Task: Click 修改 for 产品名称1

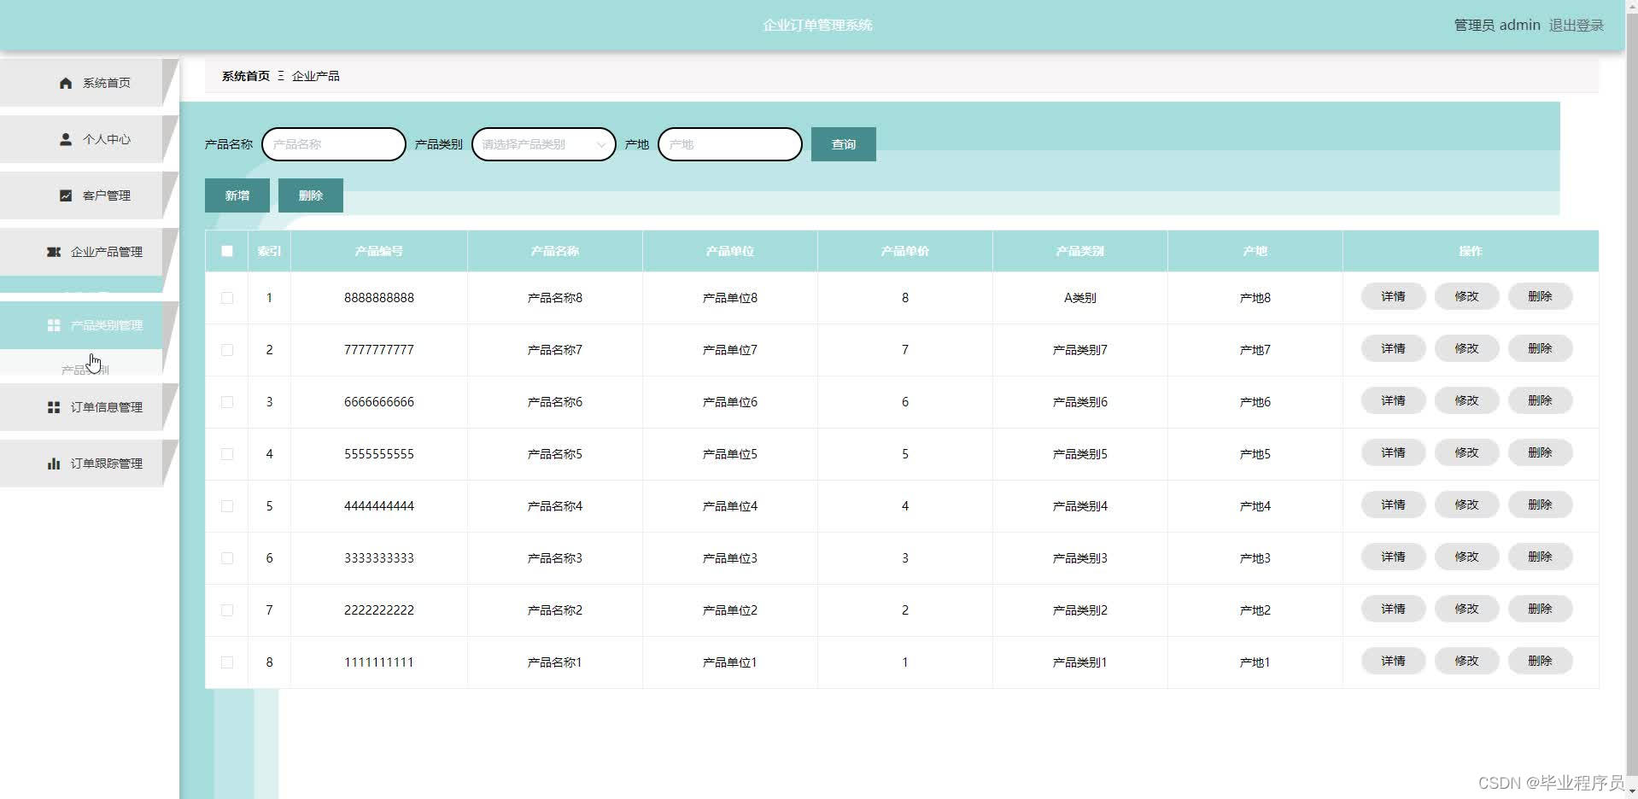Action: 1466,661
